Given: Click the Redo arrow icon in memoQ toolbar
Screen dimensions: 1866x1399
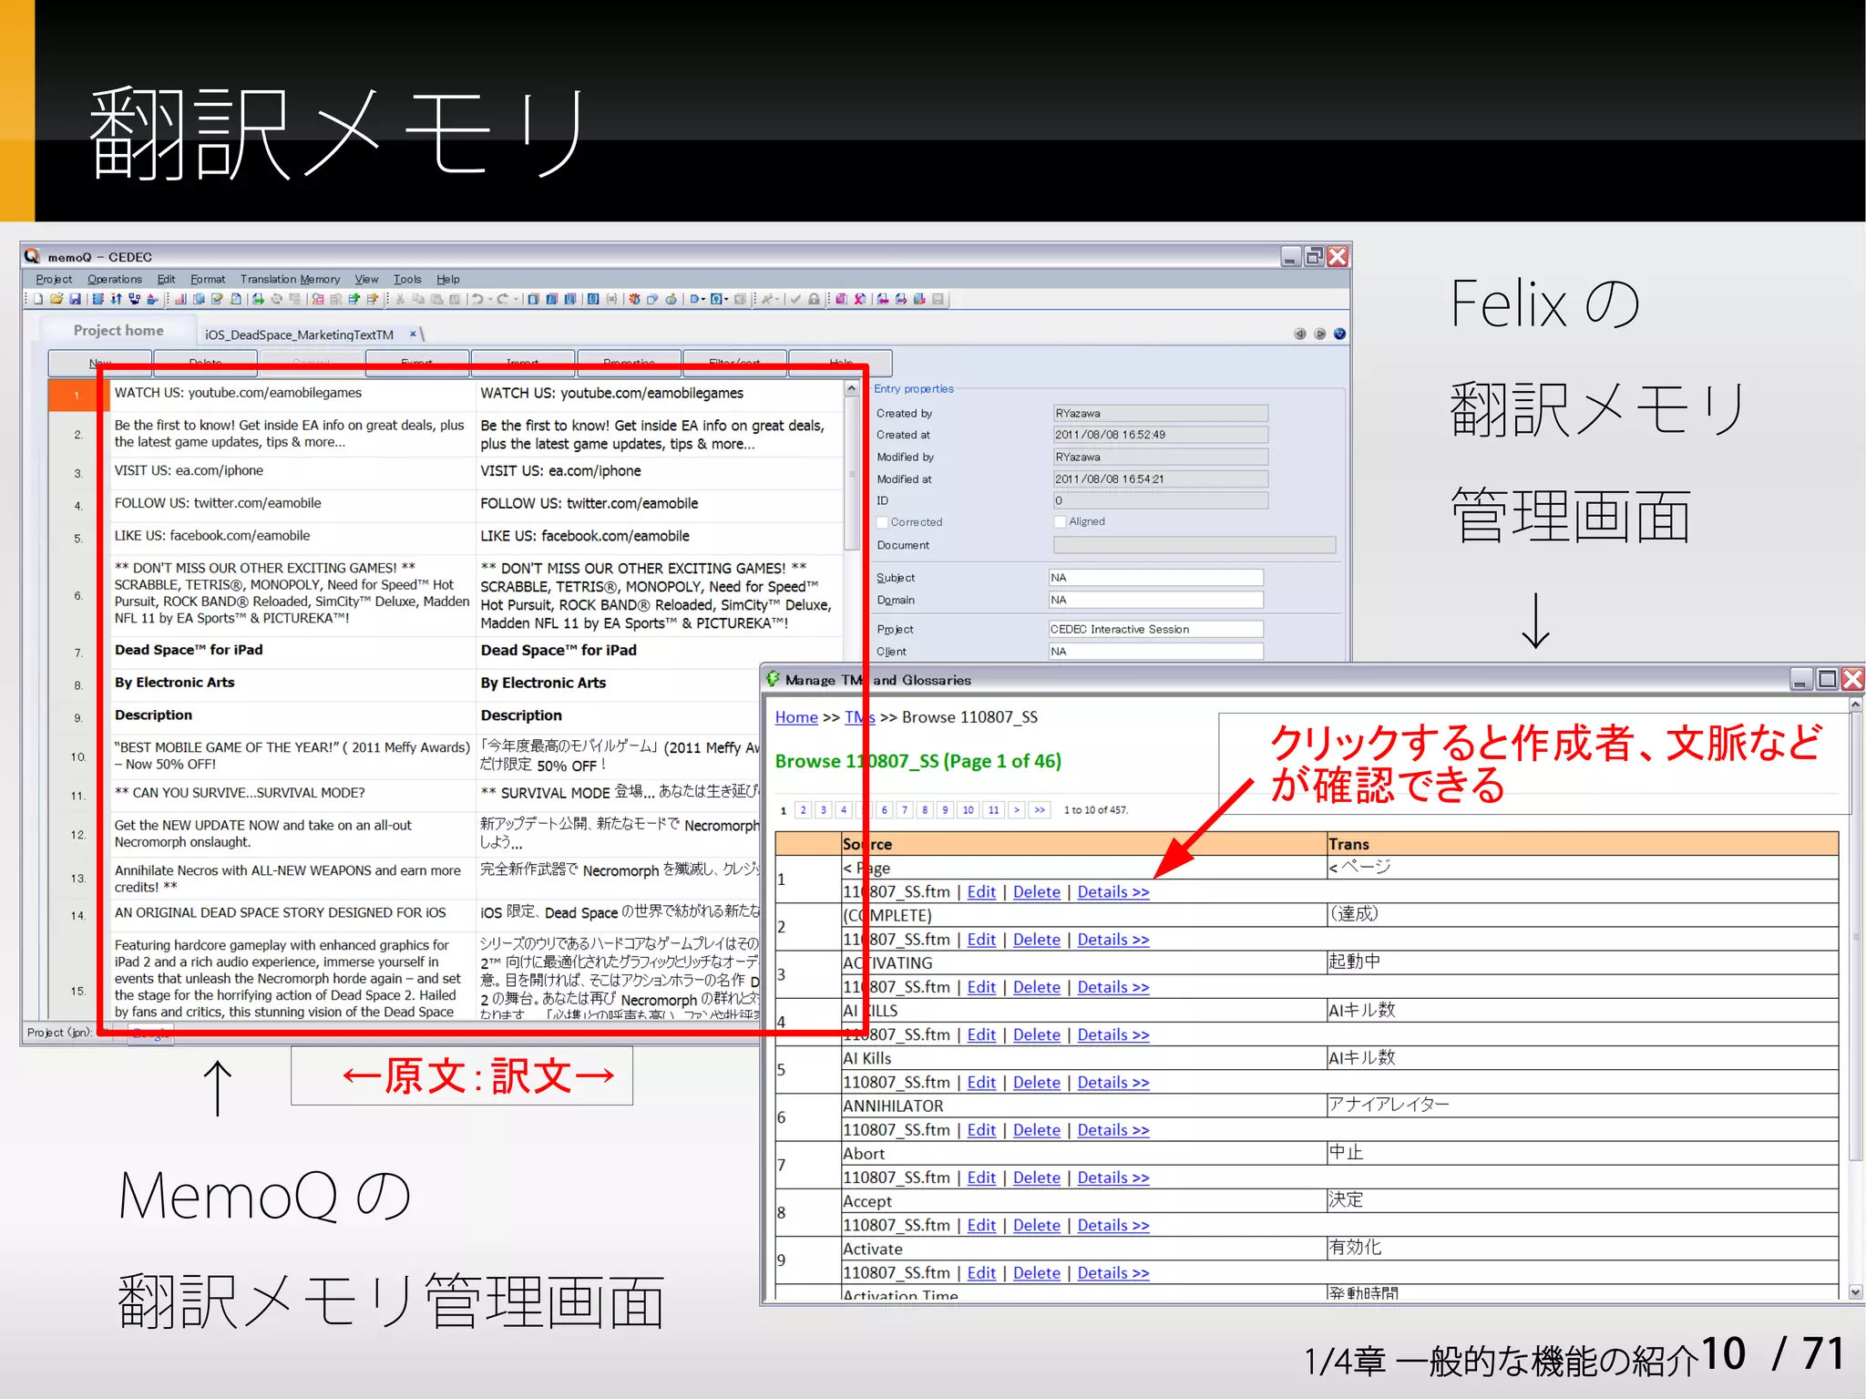Looking at the screenshot, I should [502, 299].
